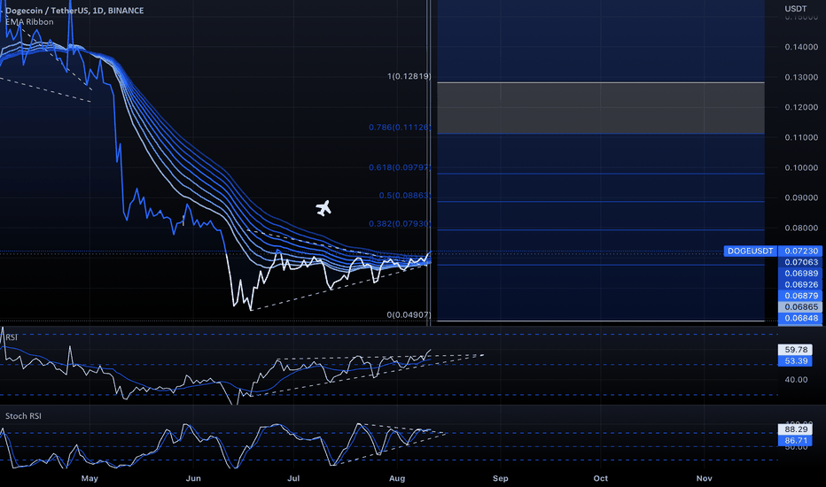Image resolution: width=826 pixels, height=487 pixels.
Task: Click the 0.06848 EMA value tag
Action: pos(801,318)
